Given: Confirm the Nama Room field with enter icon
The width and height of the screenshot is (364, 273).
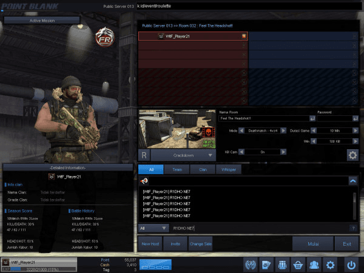Looking at the screenshot, I should (x=312, y=118).
